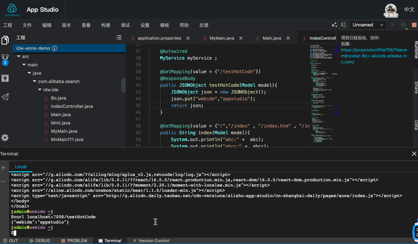
Task: Open the Unnamed run configuration dropdown
Action: click(x=368, y=25)
